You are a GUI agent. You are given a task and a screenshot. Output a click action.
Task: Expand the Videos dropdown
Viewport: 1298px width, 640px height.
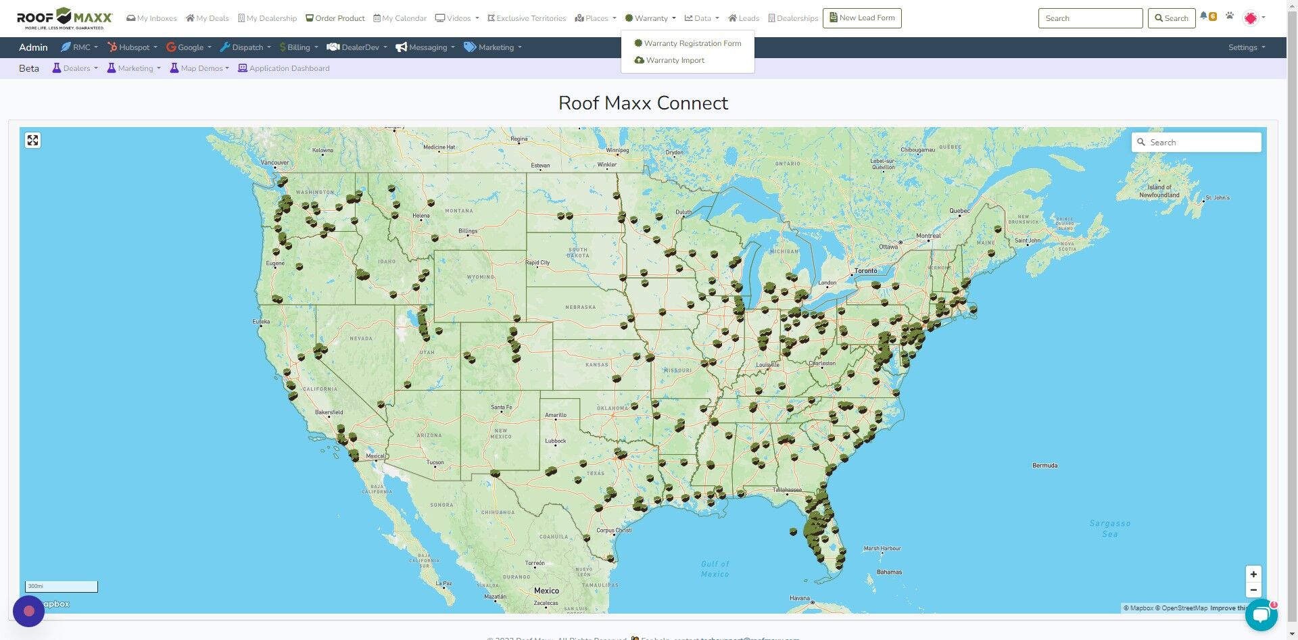pos(457,18)
